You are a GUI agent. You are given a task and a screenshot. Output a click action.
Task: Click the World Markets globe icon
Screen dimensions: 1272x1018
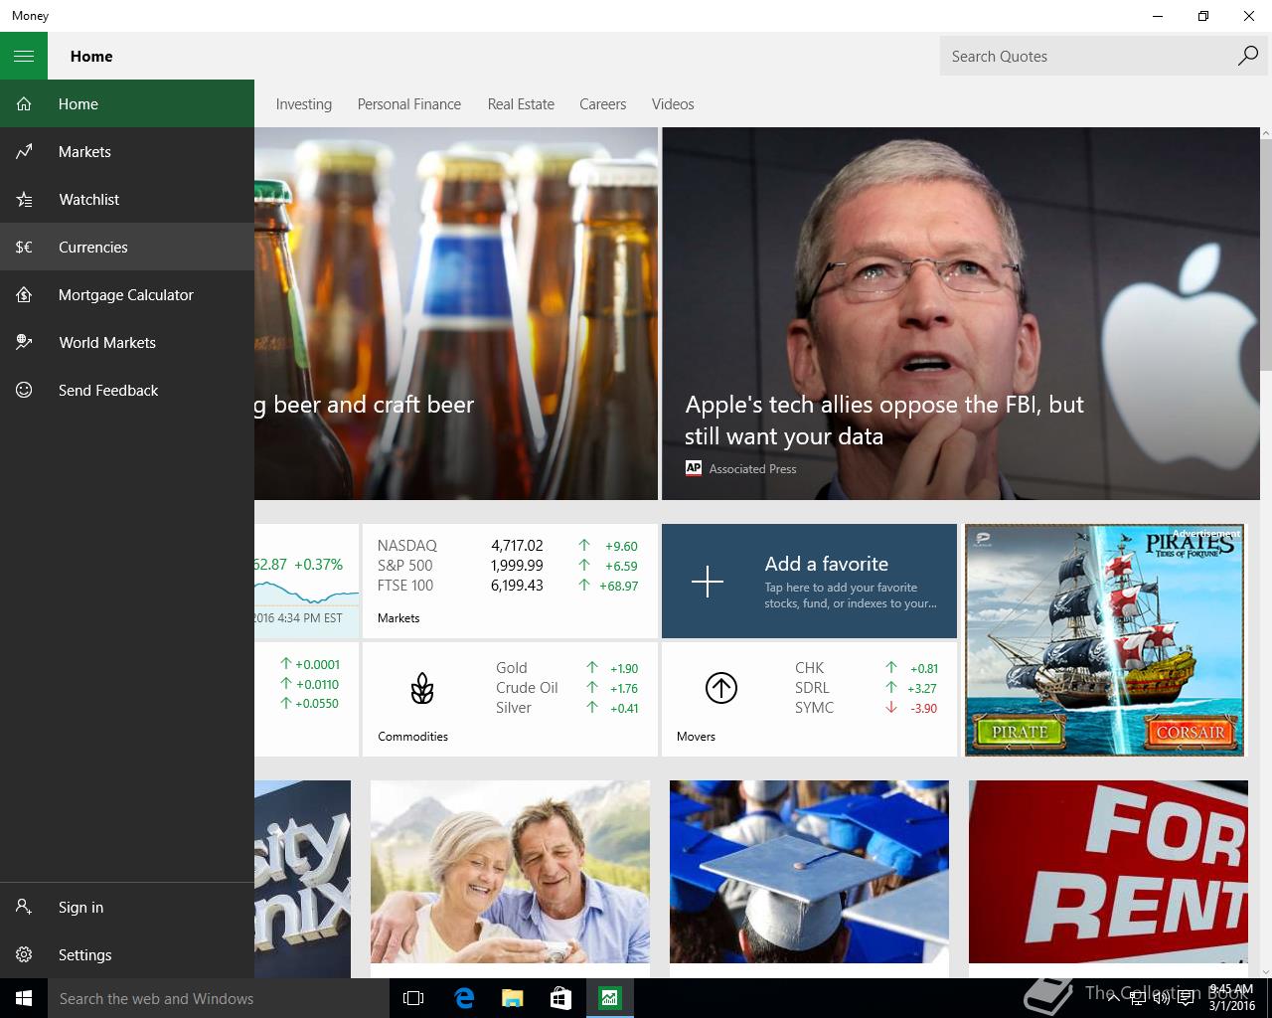(24, 342)
